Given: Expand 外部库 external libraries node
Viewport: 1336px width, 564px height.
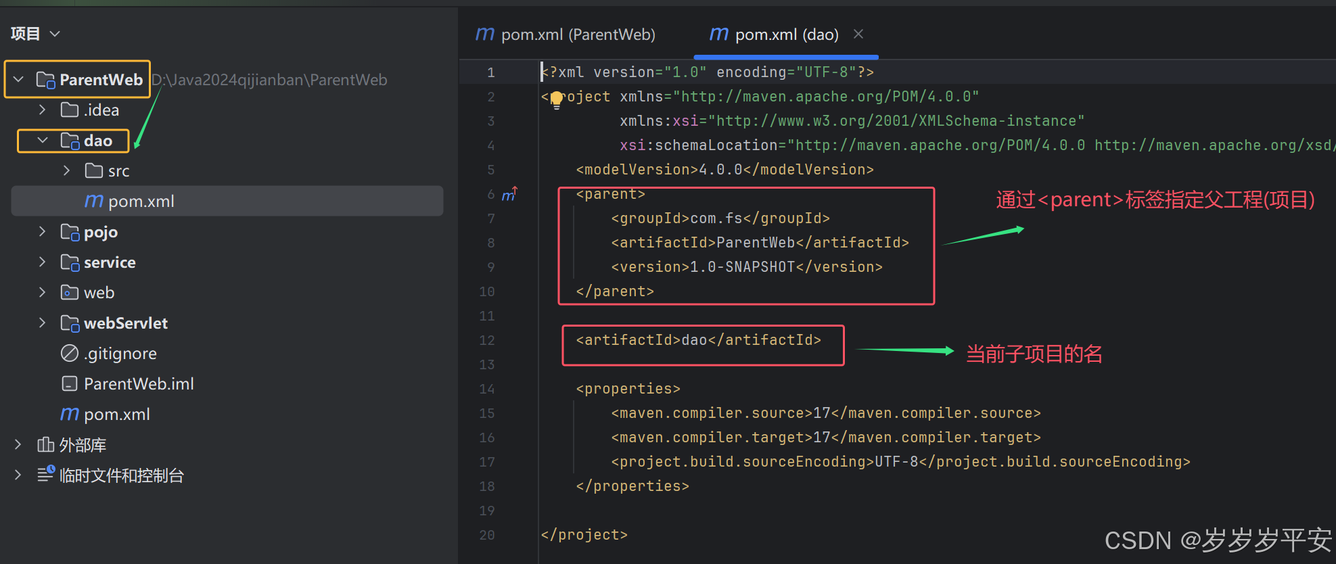Looking at the screenshot, I should point(18,445).
